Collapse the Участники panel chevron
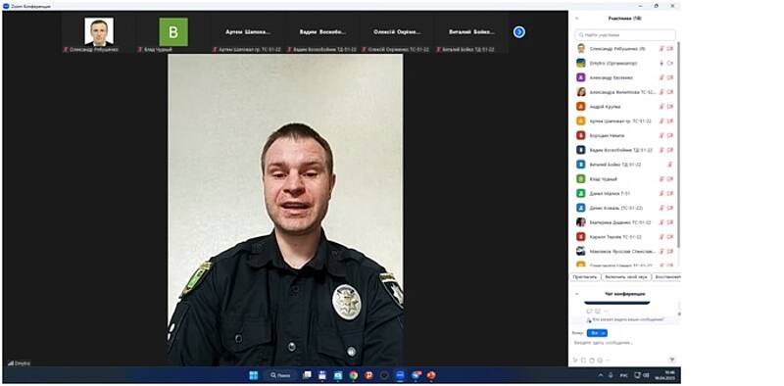This screenshot has height=386, width=784. pyautogui.click(x=576, y=19)
